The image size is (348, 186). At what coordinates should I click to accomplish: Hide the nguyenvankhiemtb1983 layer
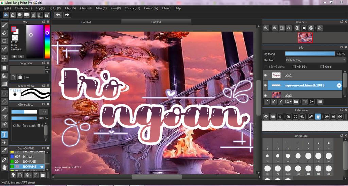(265, 85)
